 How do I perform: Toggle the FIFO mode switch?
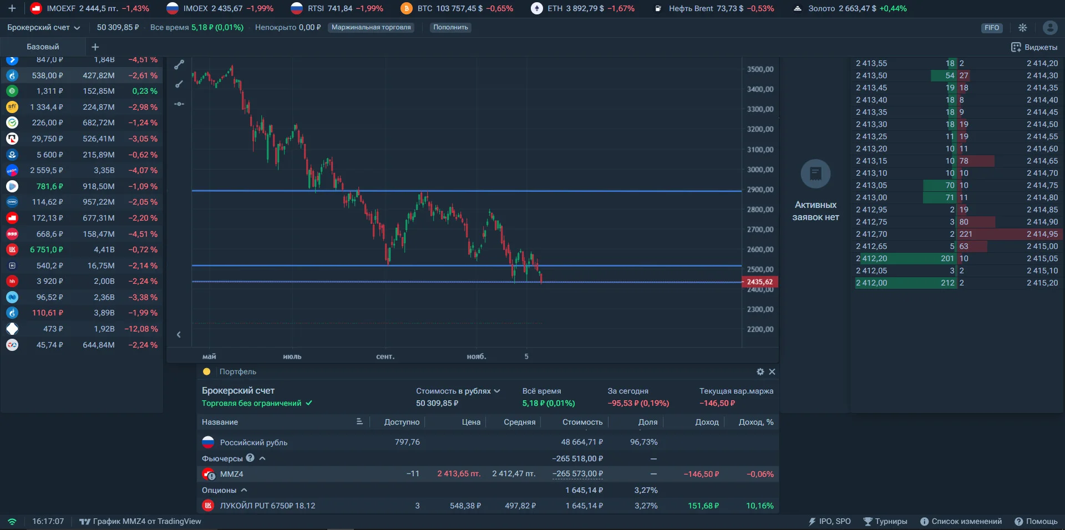[x=992, y=28]
